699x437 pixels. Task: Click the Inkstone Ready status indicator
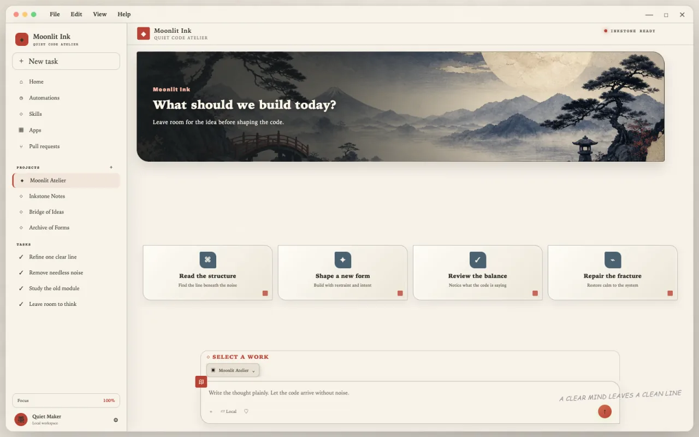[629, 31]
